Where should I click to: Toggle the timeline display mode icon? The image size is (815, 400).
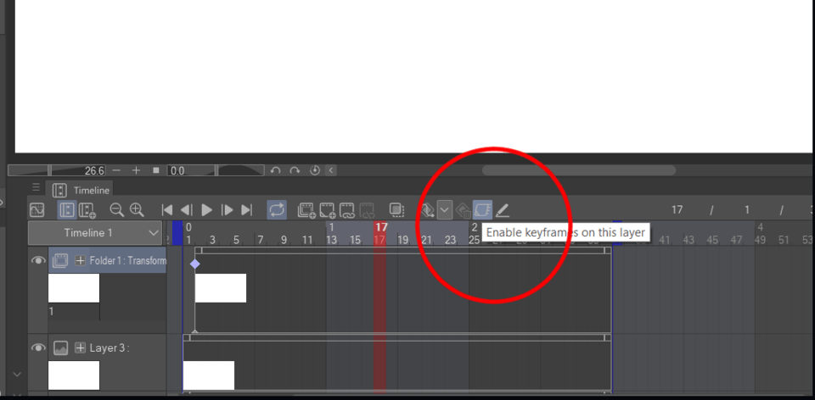tap(66, 210)
